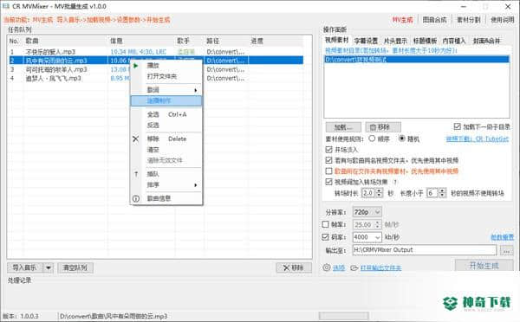This screenshot has height=322, width=520.
Task: Open the arrow dropdown next to 导入音乐
Action: pyautogui.click(x=49, y=267)
